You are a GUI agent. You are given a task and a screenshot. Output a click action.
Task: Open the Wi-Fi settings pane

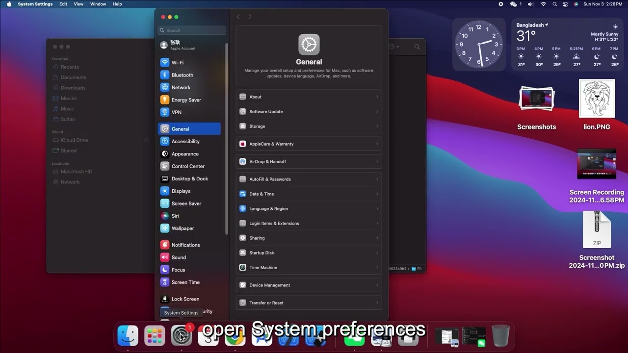click(x=189, y=63)
